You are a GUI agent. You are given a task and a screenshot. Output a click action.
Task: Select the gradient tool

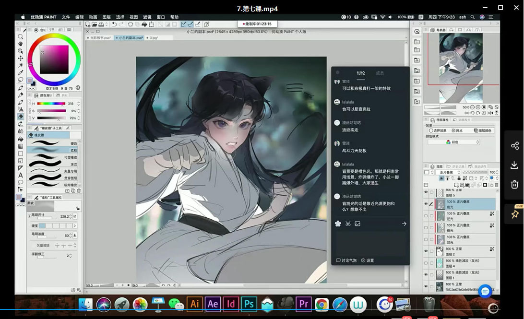[20, 146]
